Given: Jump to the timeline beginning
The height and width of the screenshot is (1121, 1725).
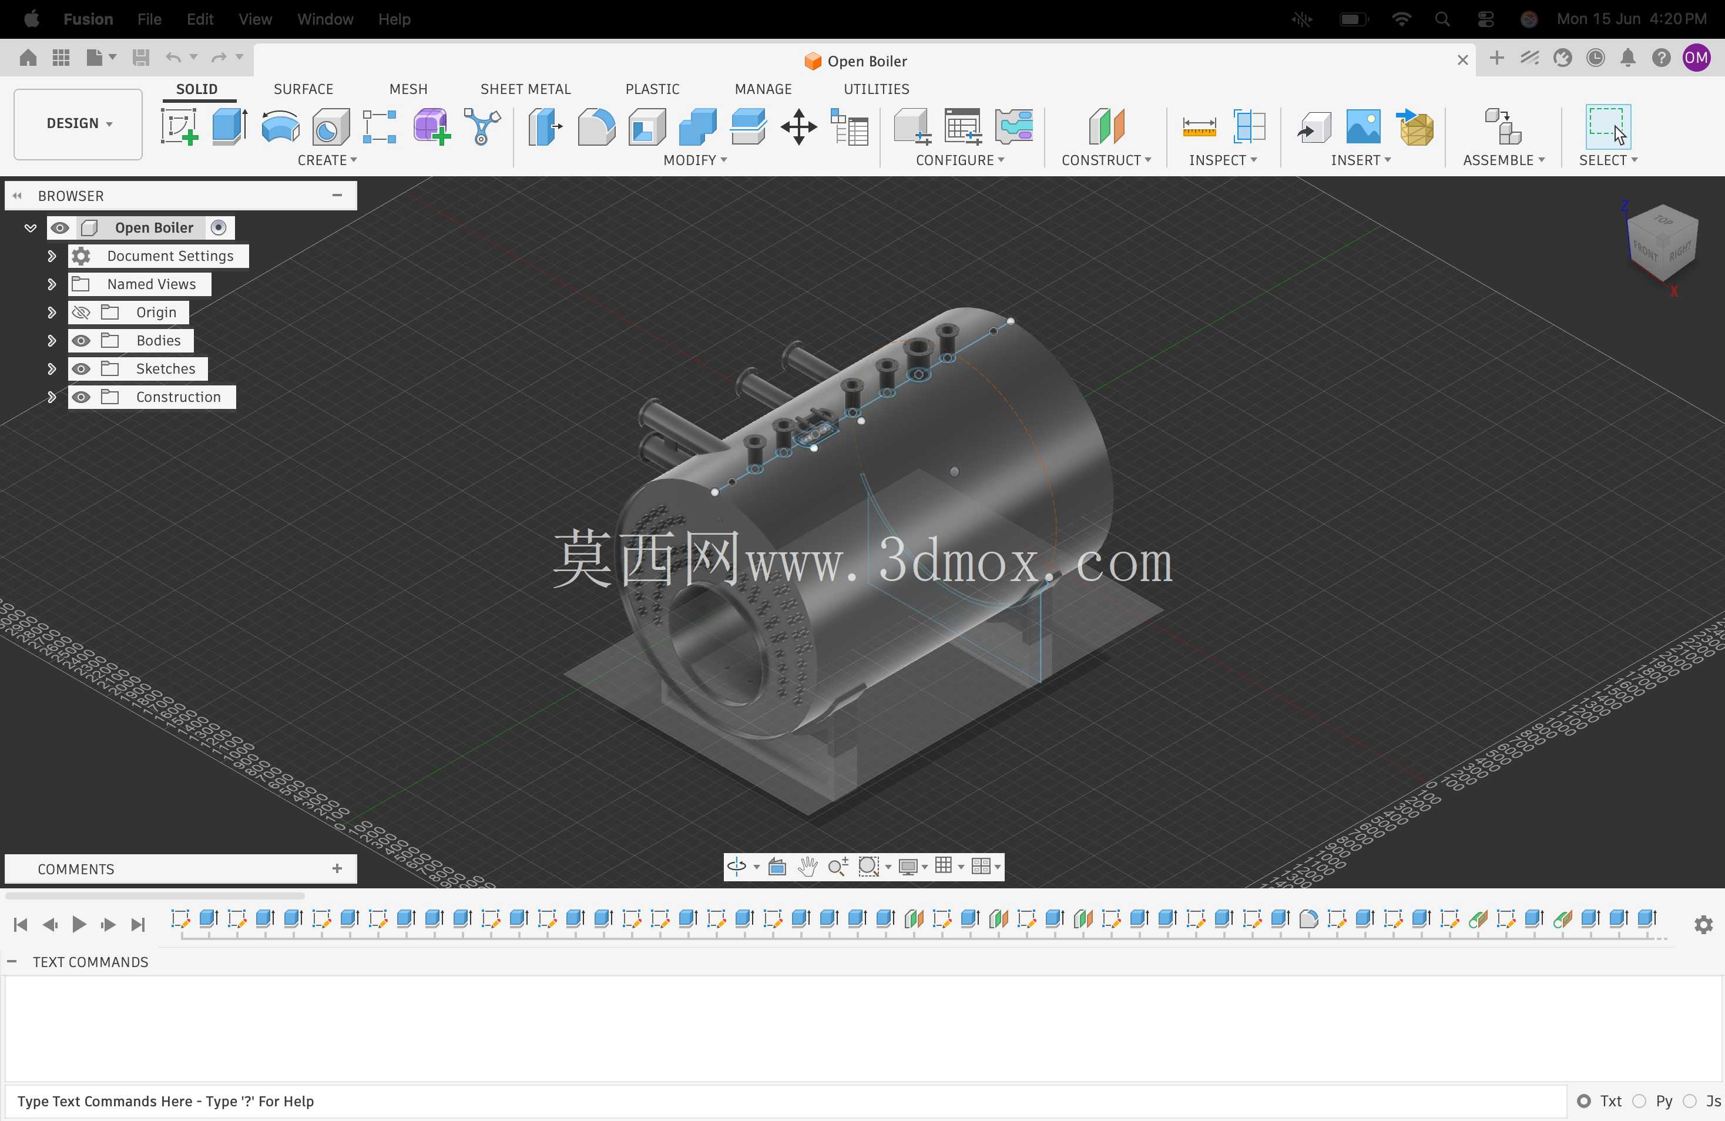Looking at the screenshot, I should pos(21,925).
